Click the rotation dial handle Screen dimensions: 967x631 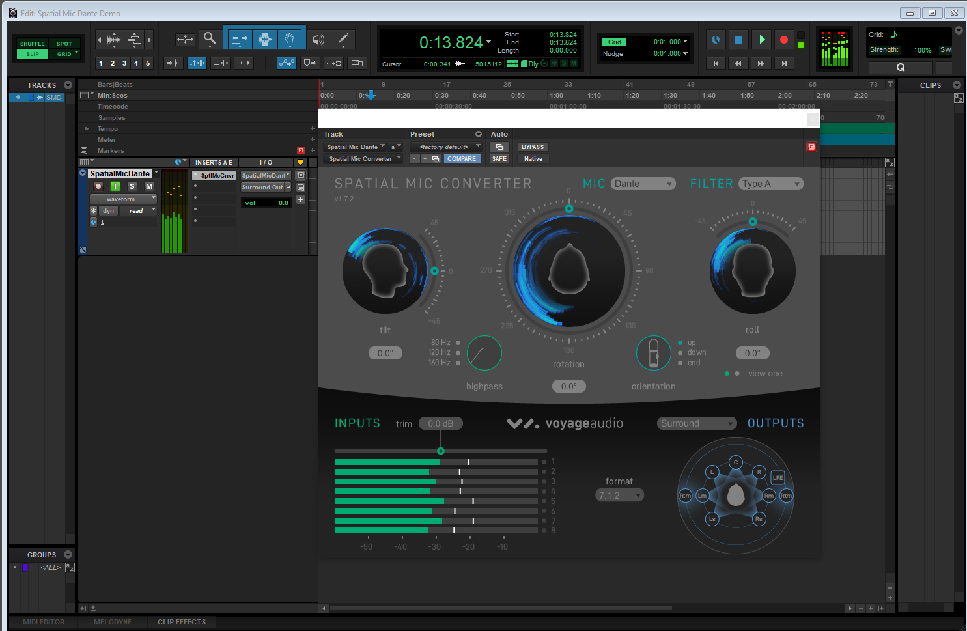[569, 208]
